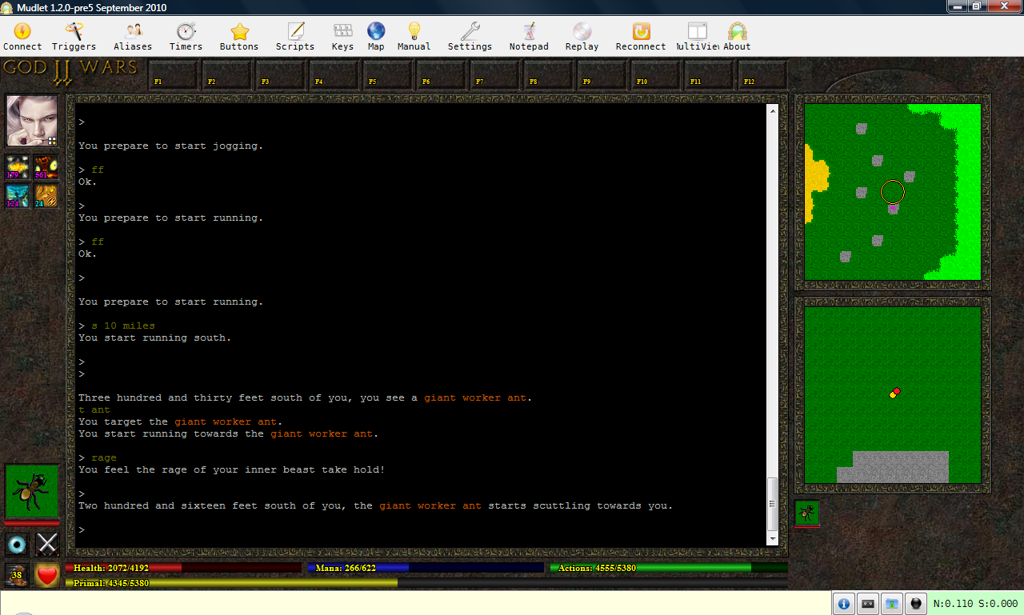1024x615 pixels.
Task: Click the Reconnect toolbar icon
Action: pos(641,37)
